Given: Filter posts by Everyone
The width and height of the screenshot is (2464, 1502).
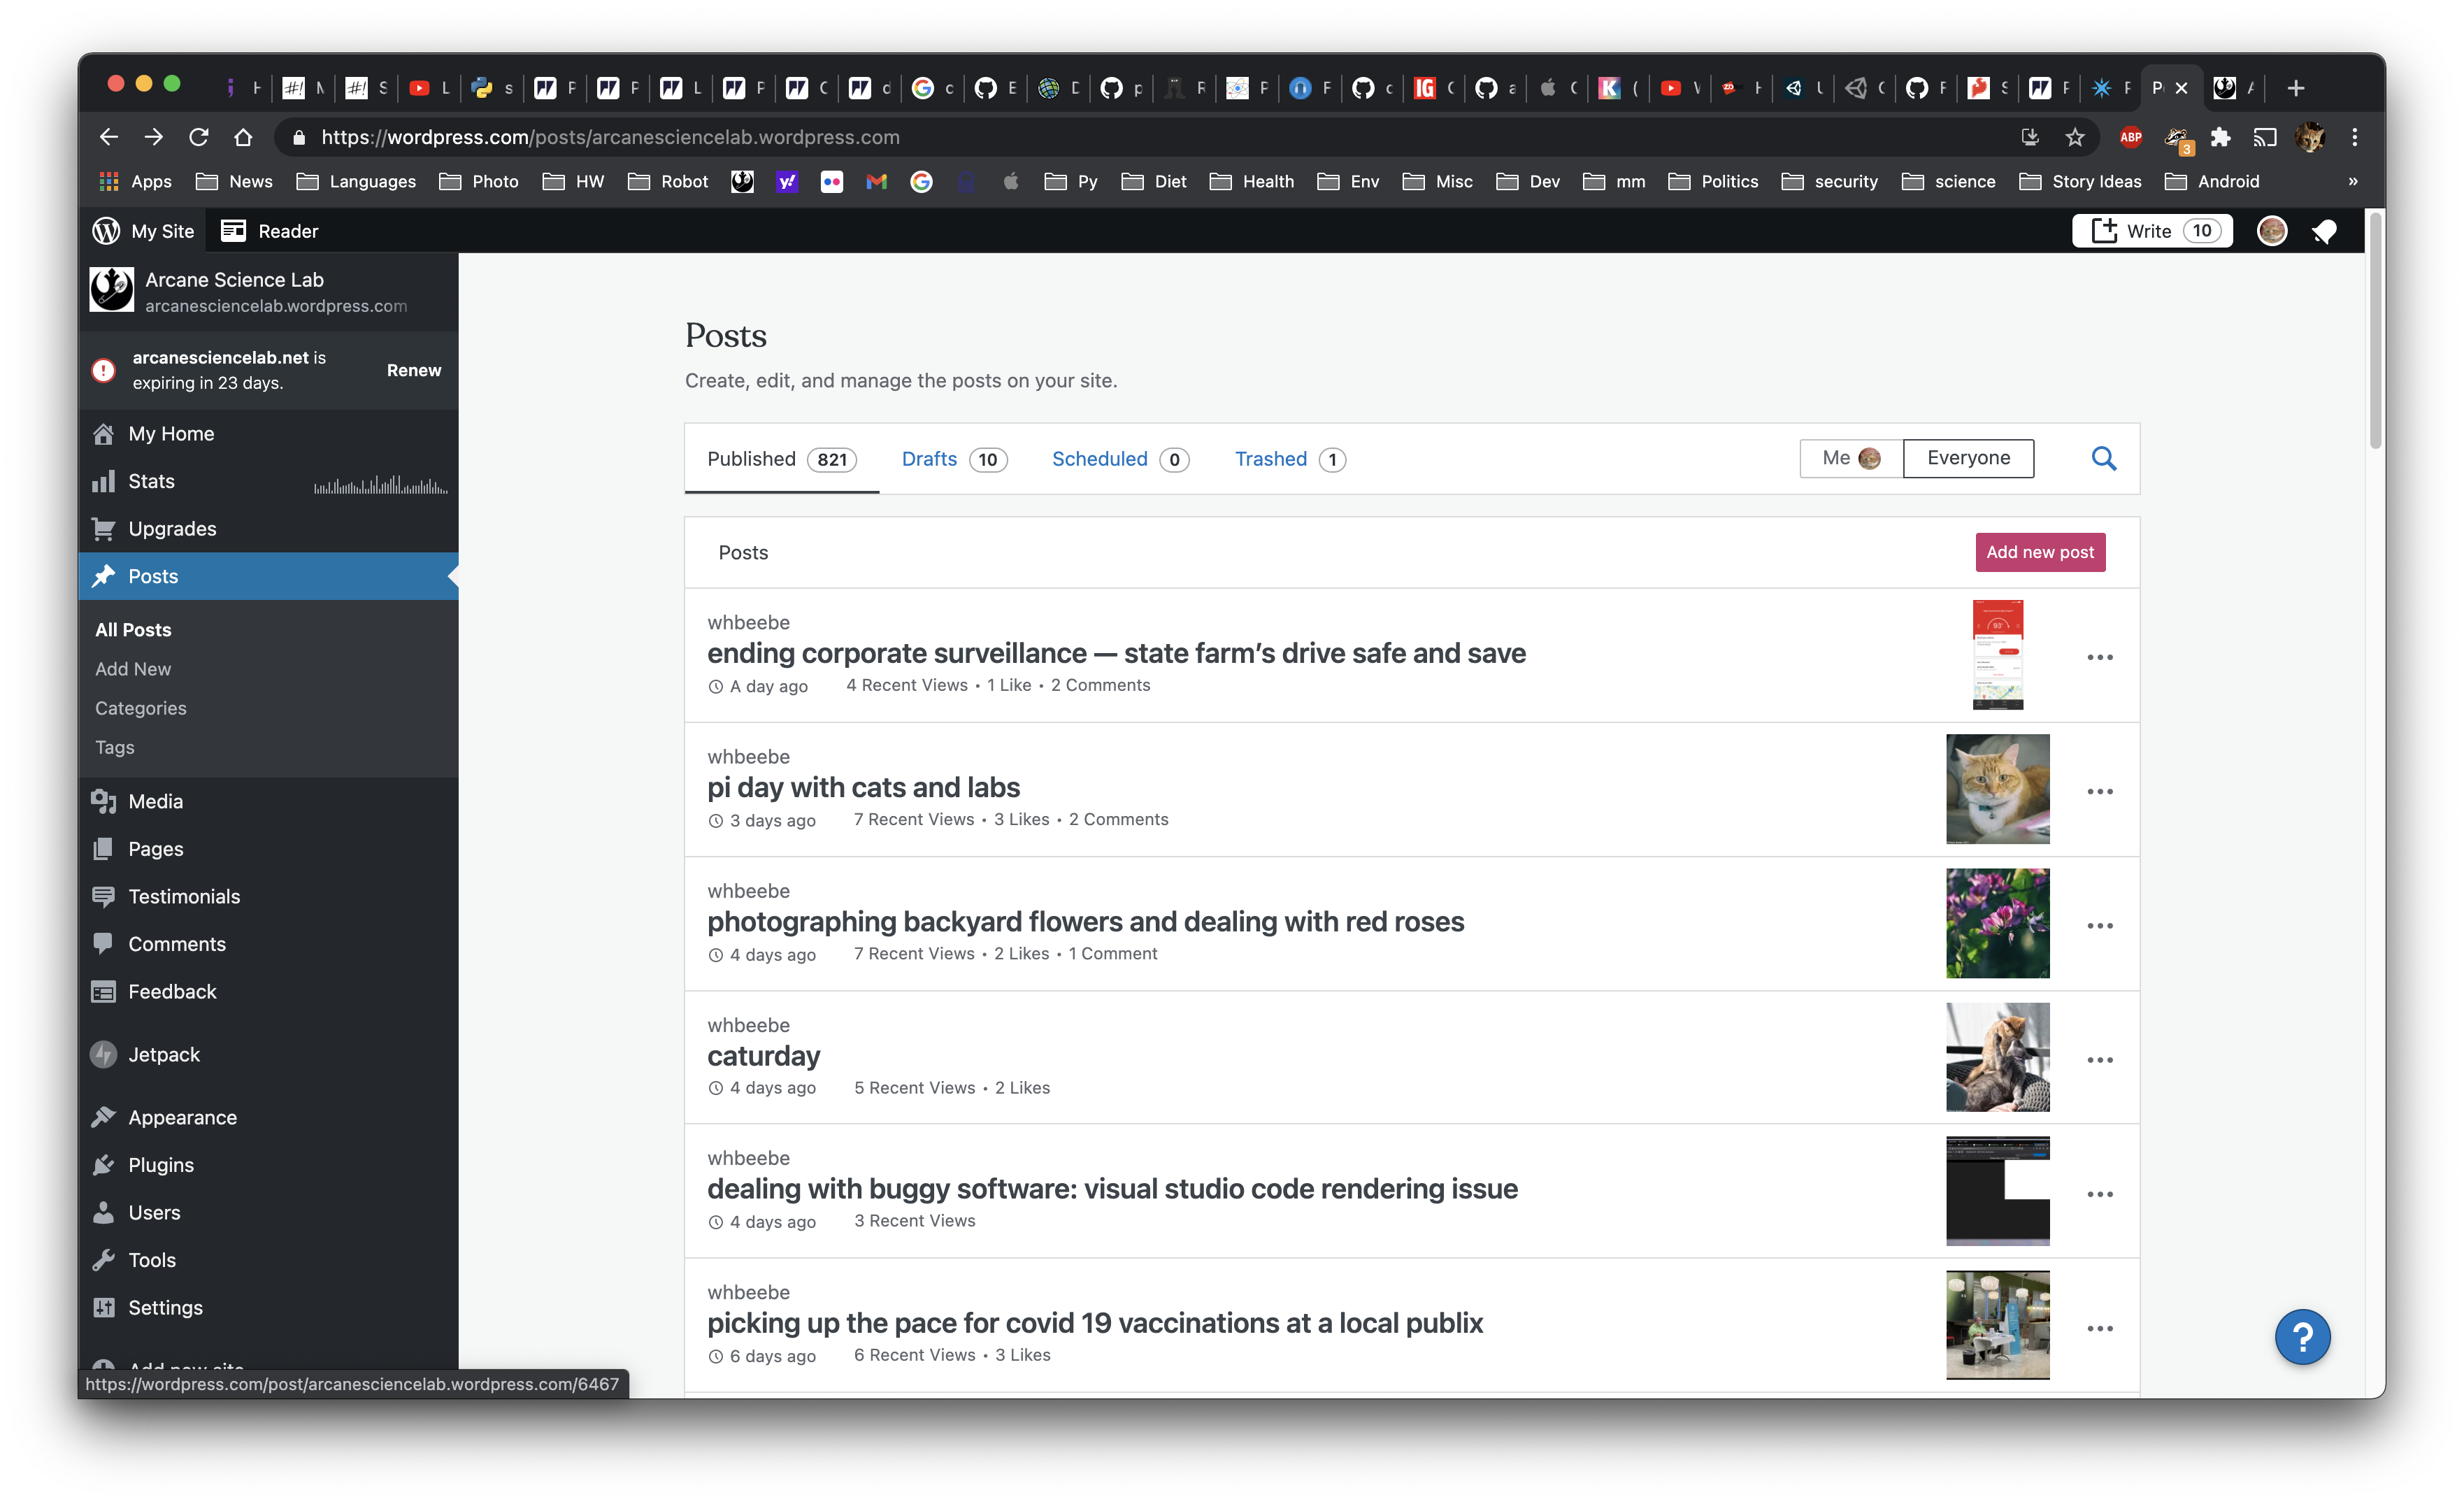Looking at the screenshot, I should pos(1968,458).
